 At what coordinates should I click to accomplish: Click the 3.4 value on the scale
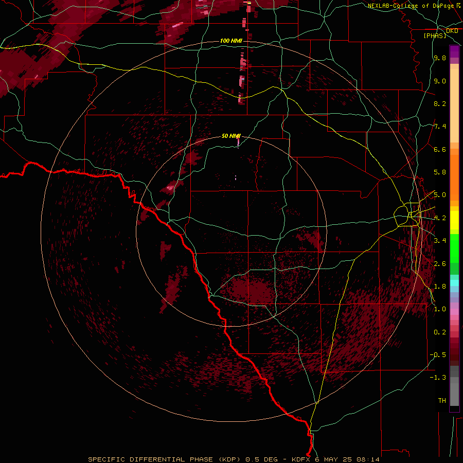(x=440, y=241)
